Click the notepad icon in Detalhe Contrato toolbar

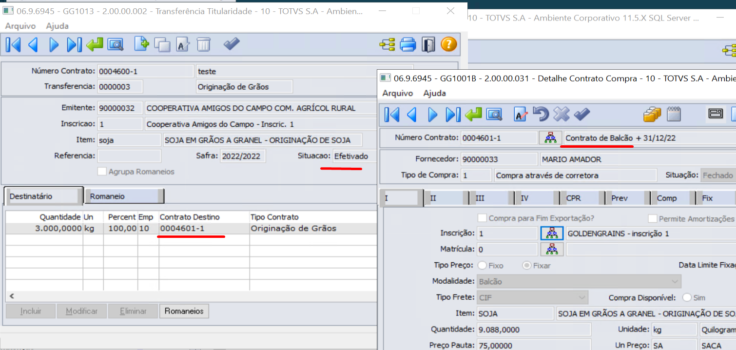pos(674,115)
